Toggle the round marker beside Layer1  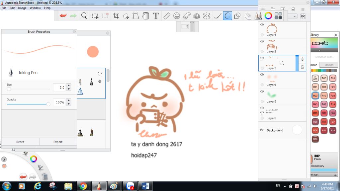pos(262,34)
